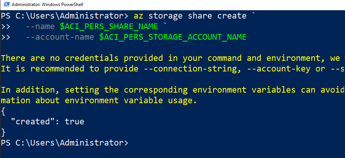The image size is (345, 158).
Task: Click the 'In addition, setting' warning line
Action: [113, 90]
